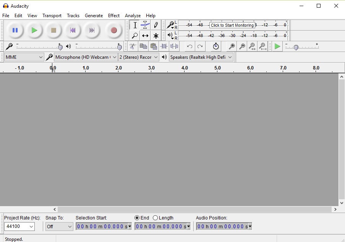Viewport: 345px width, 242px height.
Task: Open the View menu
Action: coord(32,16)
